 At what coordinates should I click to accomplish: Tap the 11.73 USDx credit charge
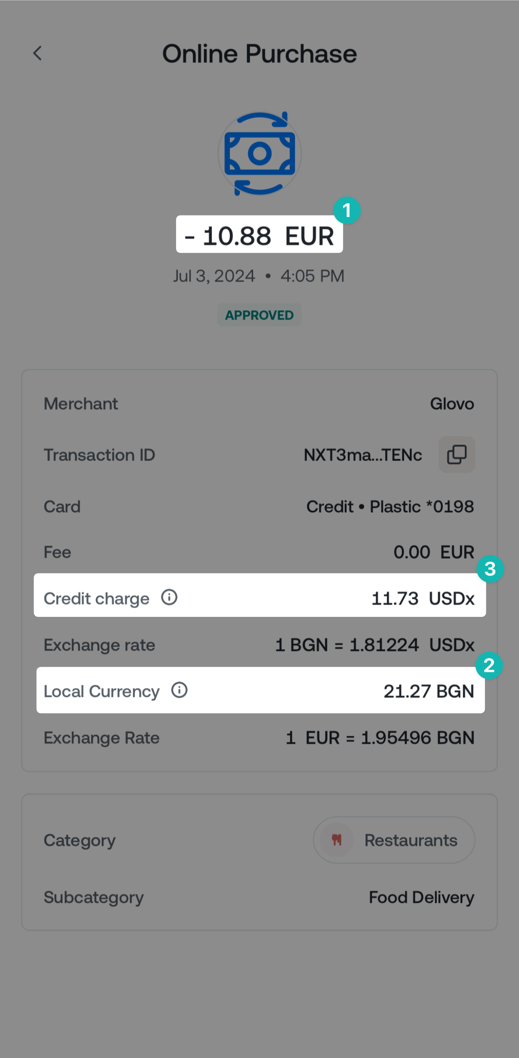click(x=423, y=598)
